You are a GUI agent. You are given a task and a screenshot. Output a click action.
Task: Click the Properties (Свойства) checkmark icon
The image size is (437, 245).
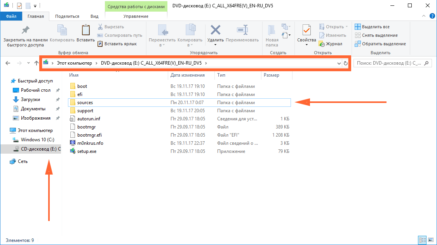[x=306, y=30]
